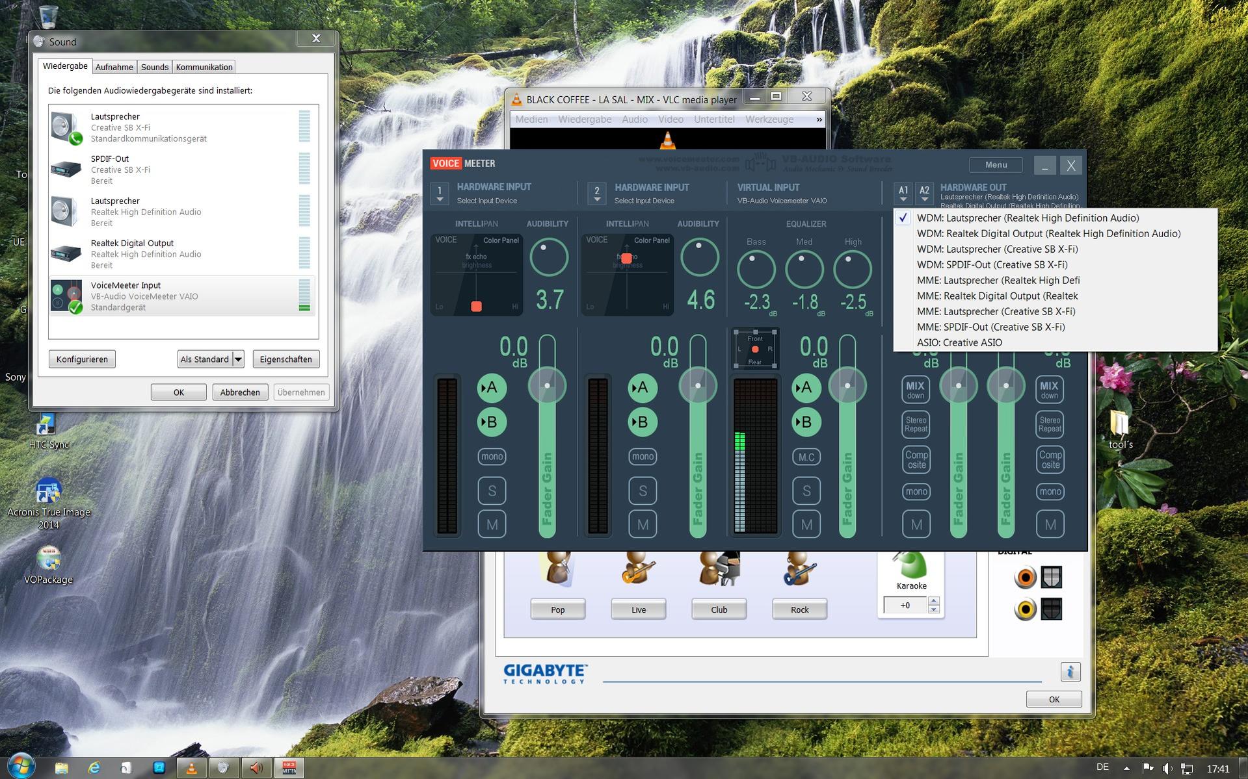Click the Bass equalizer knob
The width and height of the screenshot is (1248, 779).
(x=756, y=269)
